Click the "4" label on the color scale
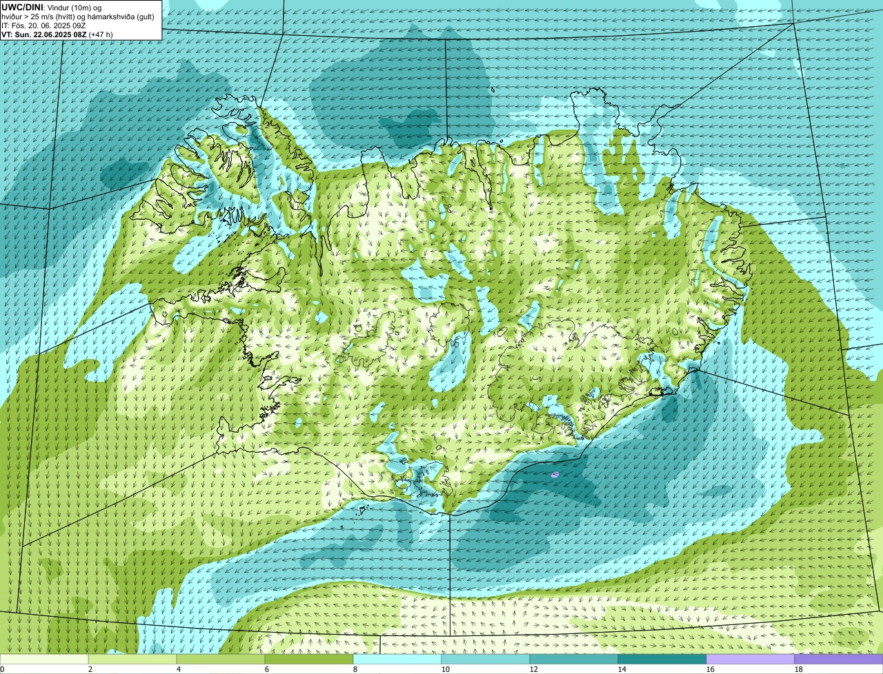 (x=179, y=669)
